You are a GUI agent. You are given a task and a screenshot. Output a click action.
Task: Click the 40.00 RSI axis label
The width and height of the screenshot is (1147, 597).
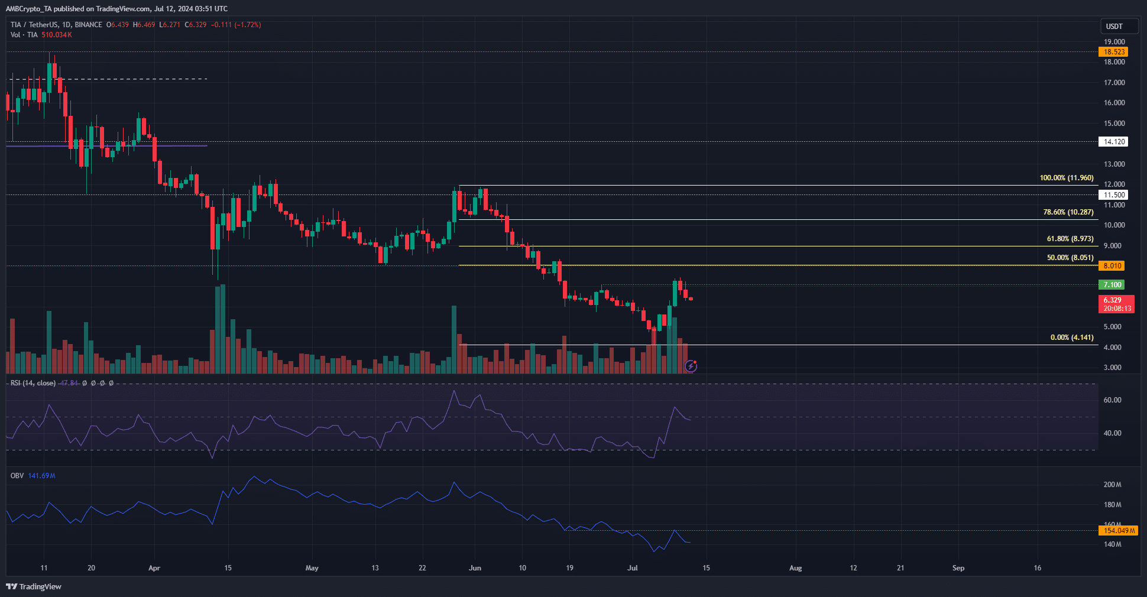[1113, 433]
